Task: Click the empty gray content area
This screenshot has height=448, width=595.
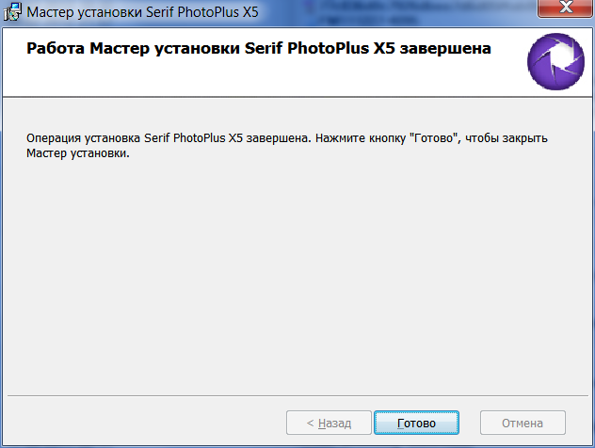Action: coord(297,273)
